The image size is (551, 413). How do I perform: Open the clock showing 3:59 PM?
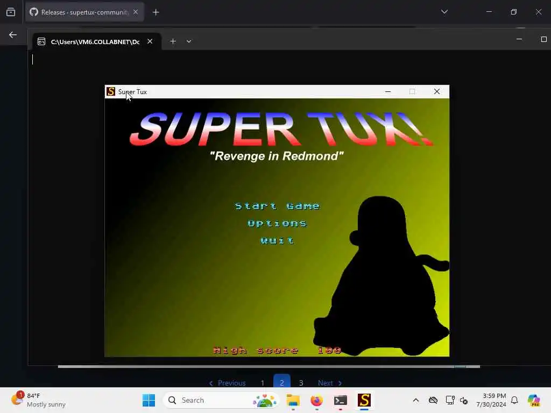(x=491, y=400)
